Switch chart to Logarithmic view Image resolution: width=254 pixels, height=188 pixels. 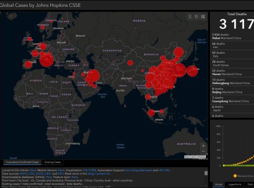click(x=235, y=184)
